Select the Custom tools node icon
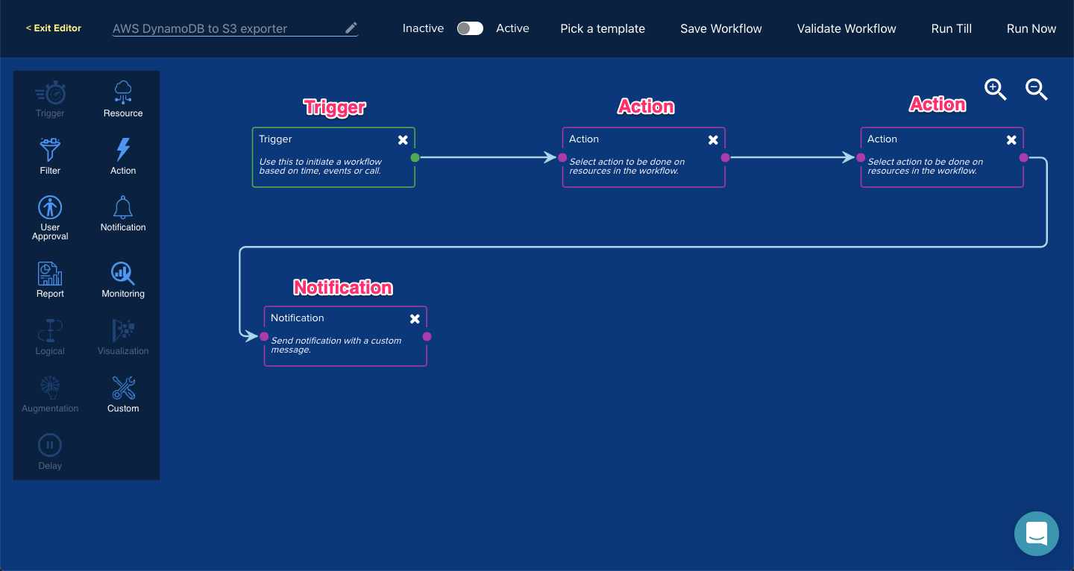The image size is (1074, 571). pos(123,388)
